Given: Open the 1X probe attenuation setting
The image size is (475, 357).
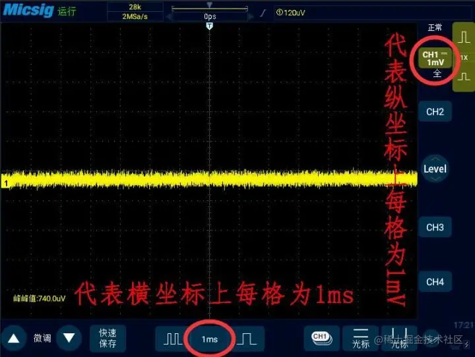Looking at the screenshot, I should pyautogui.click(x=464, y=57).
